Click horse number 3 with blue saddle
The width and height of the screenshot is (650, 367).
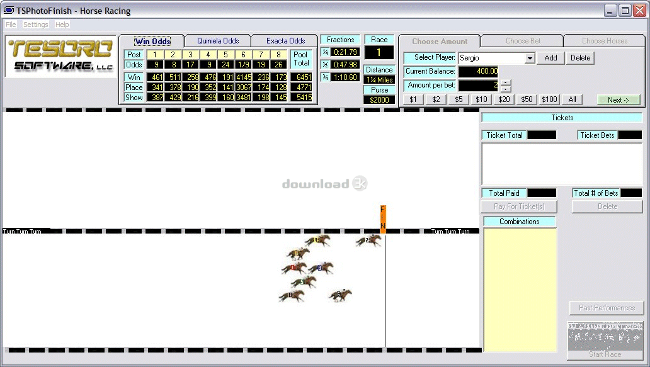pyautogui.click(x=321, y=268)
